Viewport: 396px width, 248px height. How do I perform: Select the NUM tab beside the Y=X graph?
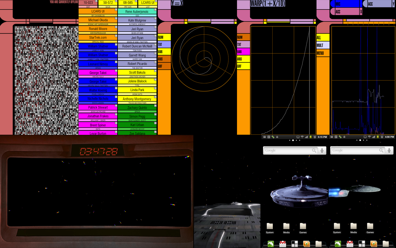[164, 37]
